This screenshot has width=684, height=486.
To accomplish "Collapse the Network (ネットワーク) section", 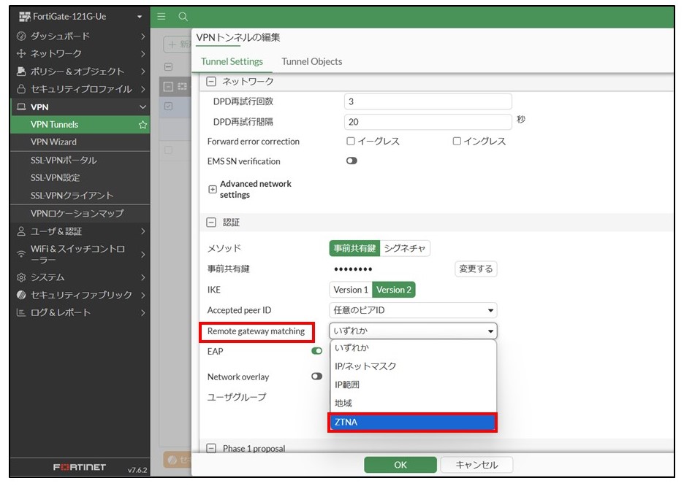I will (211, 82).
